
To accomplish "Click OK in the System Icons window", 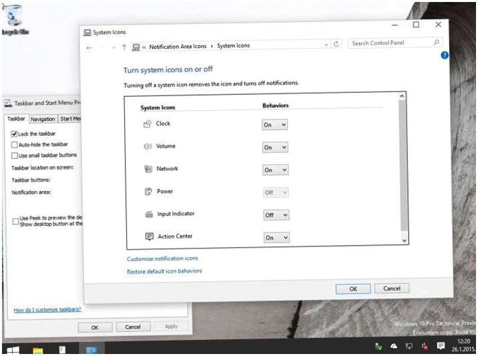I will click(353, 289).
